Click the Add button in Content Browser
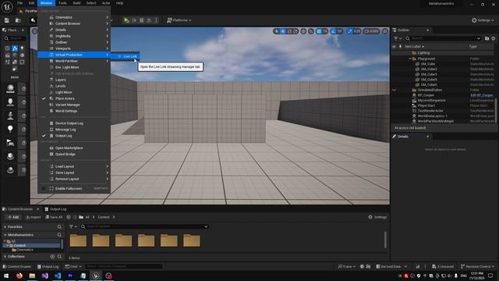The height and width of the screenshot is (281, 499). coord(13,217)
